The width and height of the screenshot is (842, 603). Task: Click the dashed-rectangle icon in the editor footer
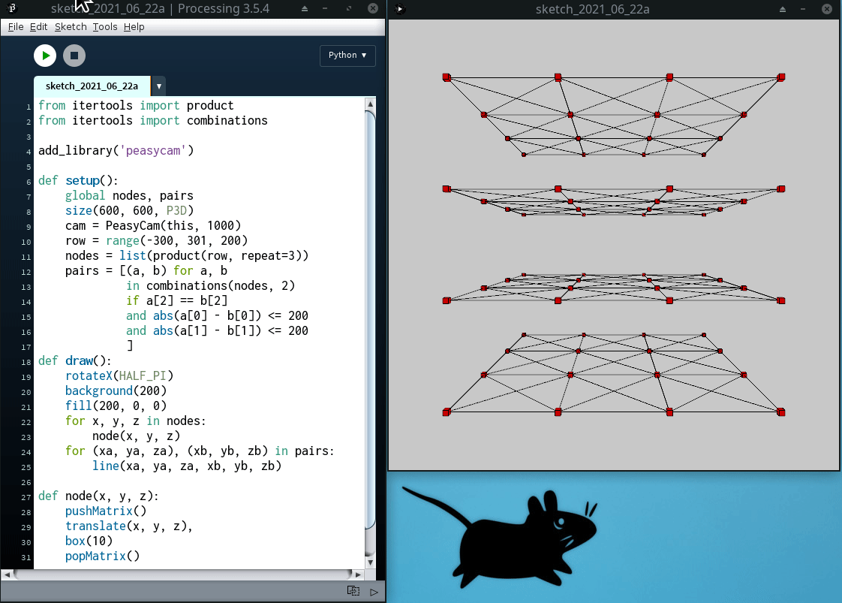[353, 591]
